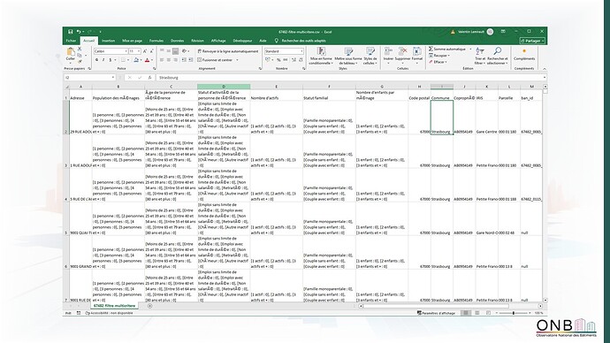This screenshot has width=610, height=343.
Task: Click the accounting number format icon
Action: click(268, 60)
